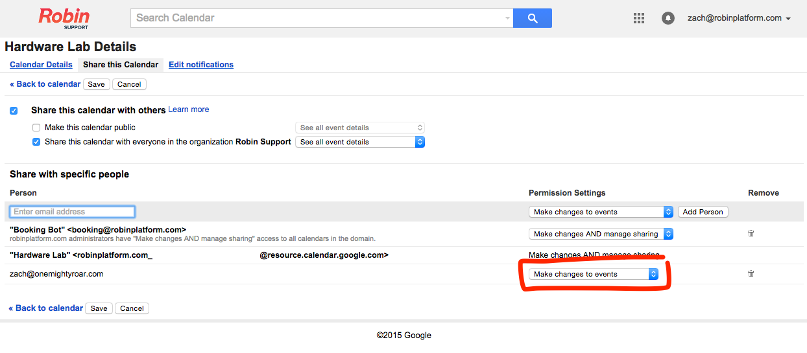Screen dimensions: 807x353
Task: Open permission dropdown for new person
Action: click(601, 212)
